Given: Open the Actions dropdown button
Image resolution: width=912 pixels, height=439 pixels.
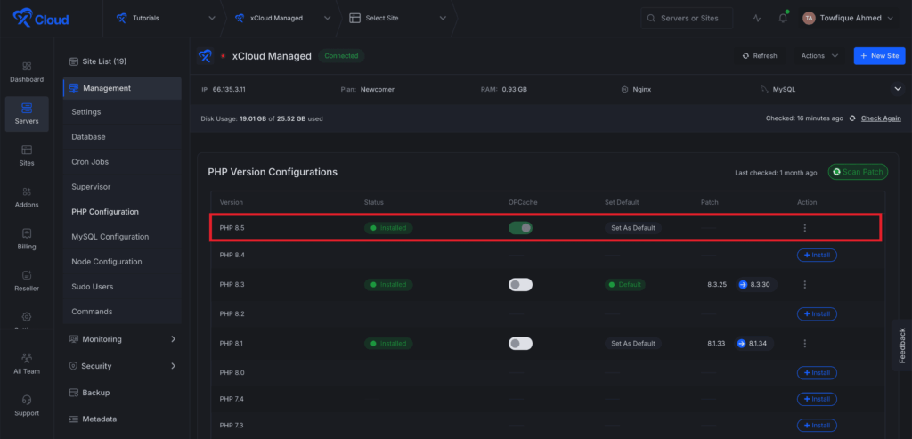Looking at the screenshot, I should tap(818, 55).
